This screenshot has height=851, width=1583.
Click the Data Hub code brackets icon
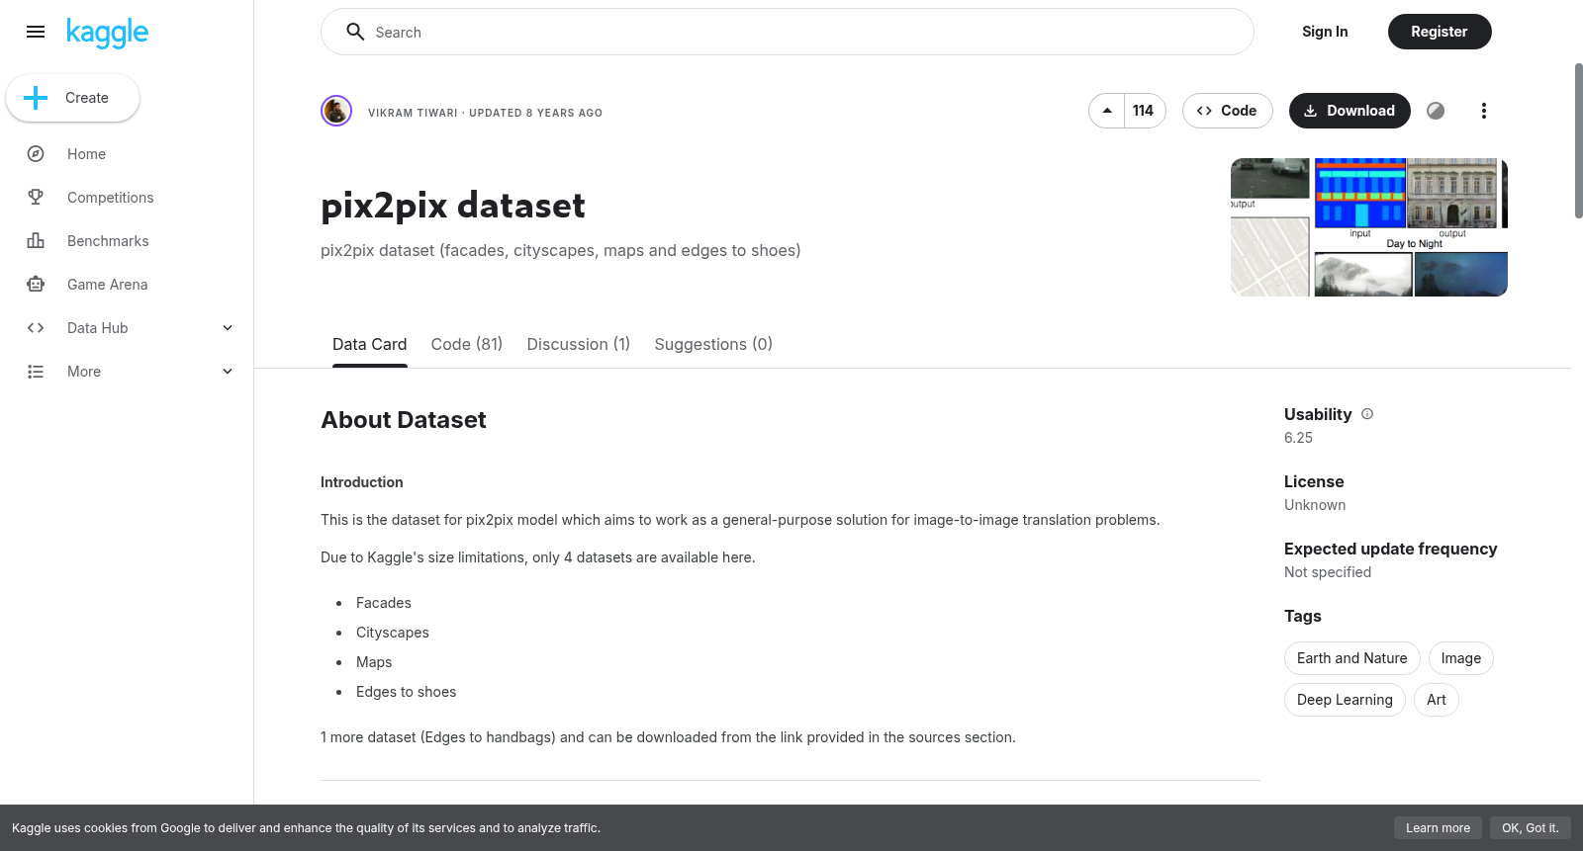click(x=36, y=328)
